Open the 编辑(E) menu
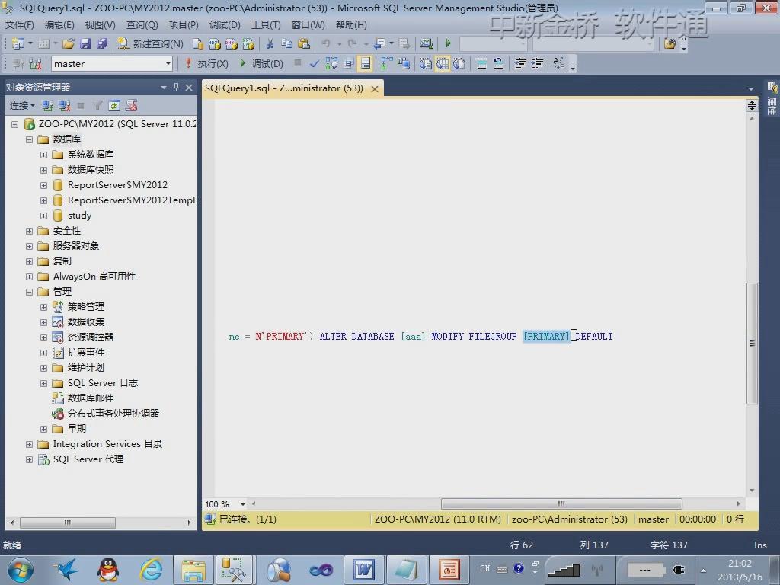 click(x=59, y=25)
